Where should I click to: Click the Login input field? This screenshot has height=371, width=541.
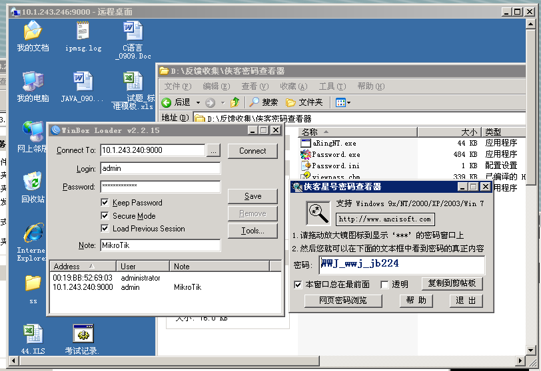[x=161, y=168]
